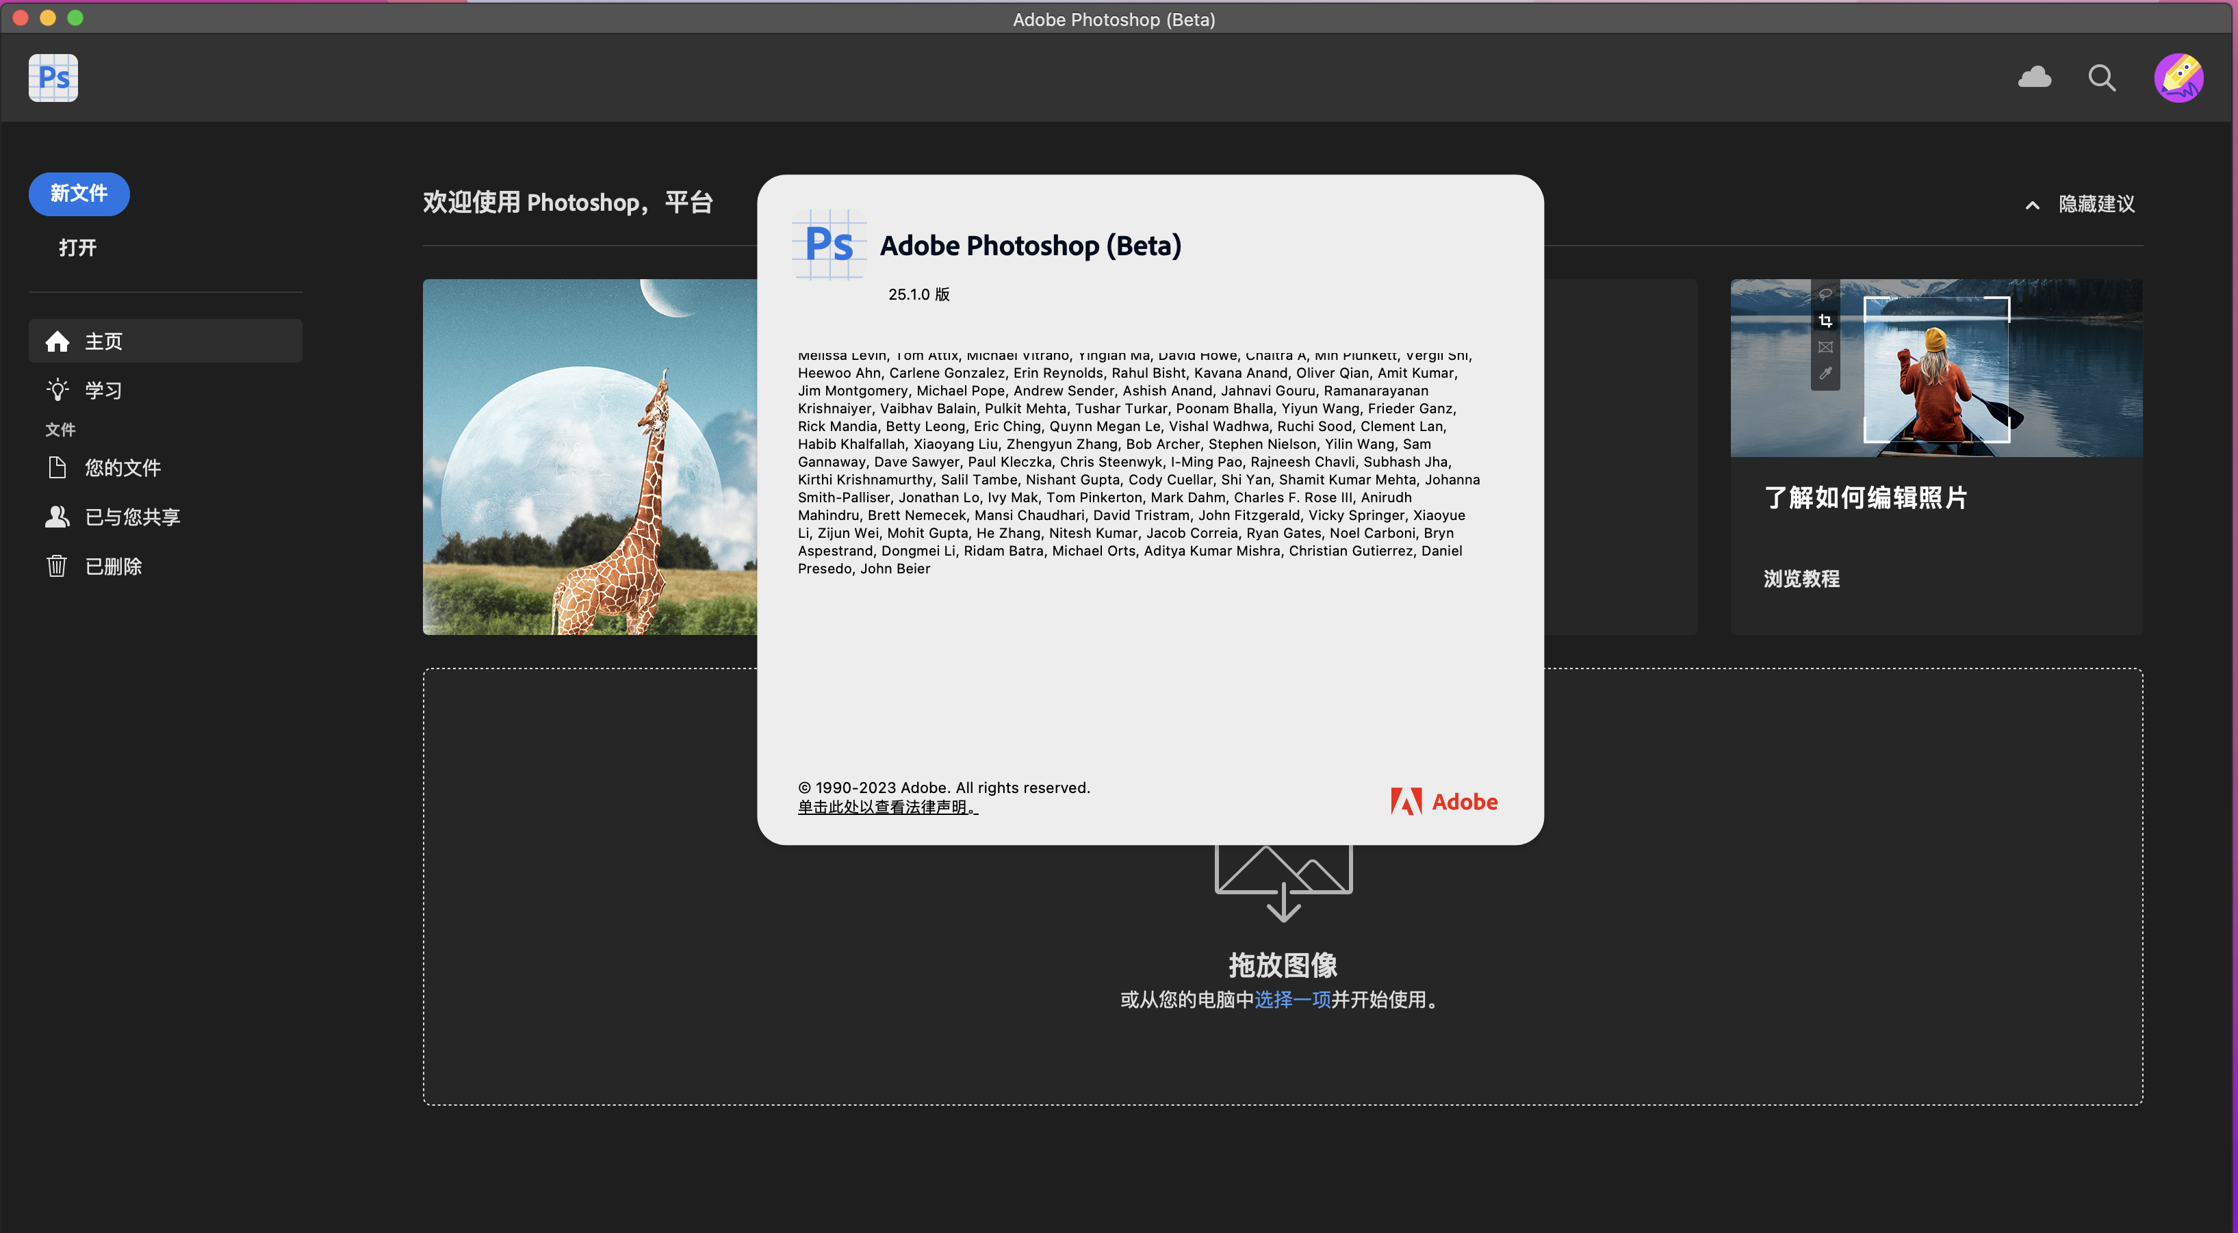This screenshot has height=1233, width=2238.
Task: Click the search magnifier icon
Action: point(2102,78)
